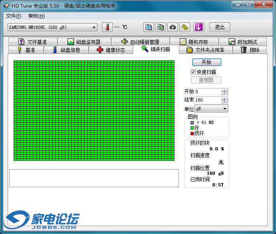Open the 帮助(H) menu
The width and height of the screenshot is (276, 234).
(x=37, y=16)
